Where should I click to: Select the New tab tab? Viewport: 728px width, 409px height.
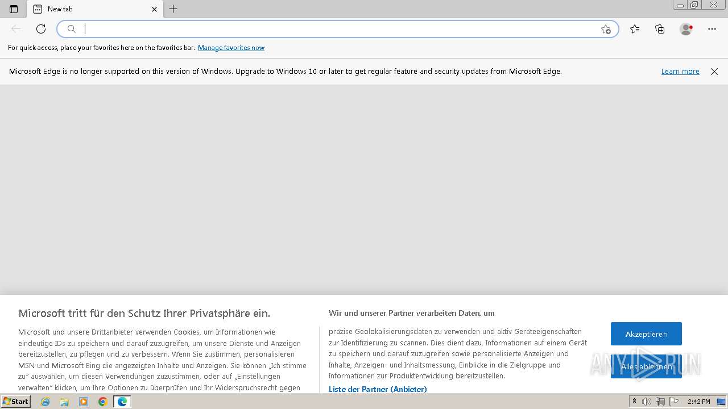coord(95,9)
